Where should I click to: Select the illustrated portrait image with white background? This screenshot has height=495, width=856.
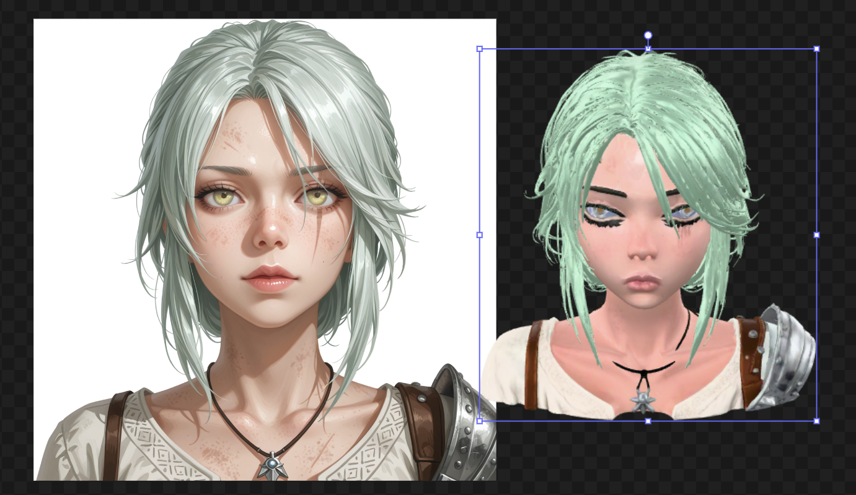(265, 249)
